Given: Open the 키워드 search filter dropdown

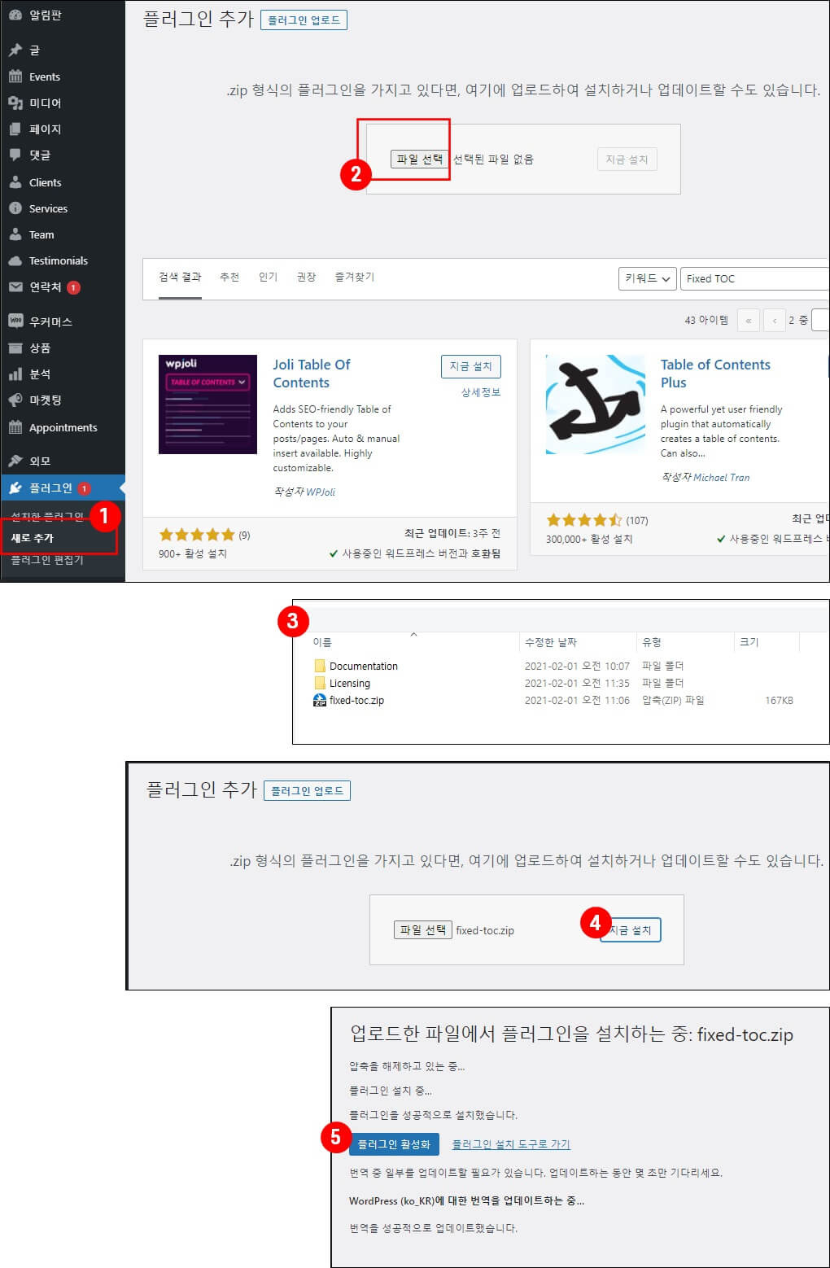Looking at the screenshot, I should point(647,278).
